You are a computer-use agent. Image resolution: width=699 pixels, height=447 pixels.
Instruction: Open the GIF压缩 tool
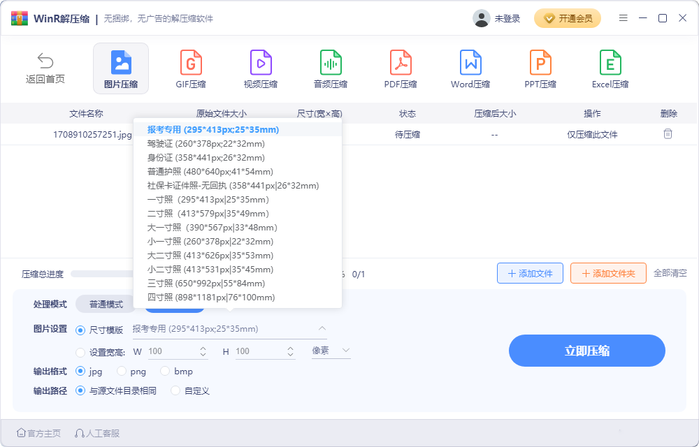coord(190,69)
